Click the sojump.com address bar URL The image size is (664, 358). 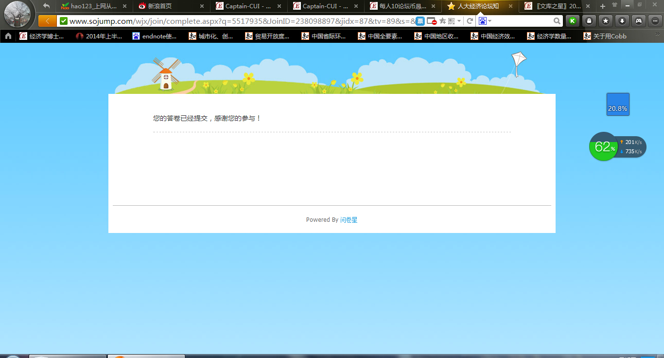coord(243,21)
